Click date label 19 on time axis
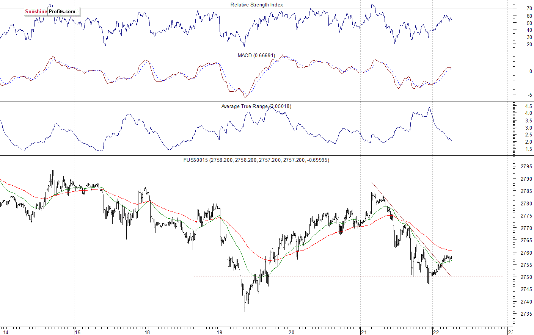The height and width of the screenshot is (335, 534). [219, 332]
